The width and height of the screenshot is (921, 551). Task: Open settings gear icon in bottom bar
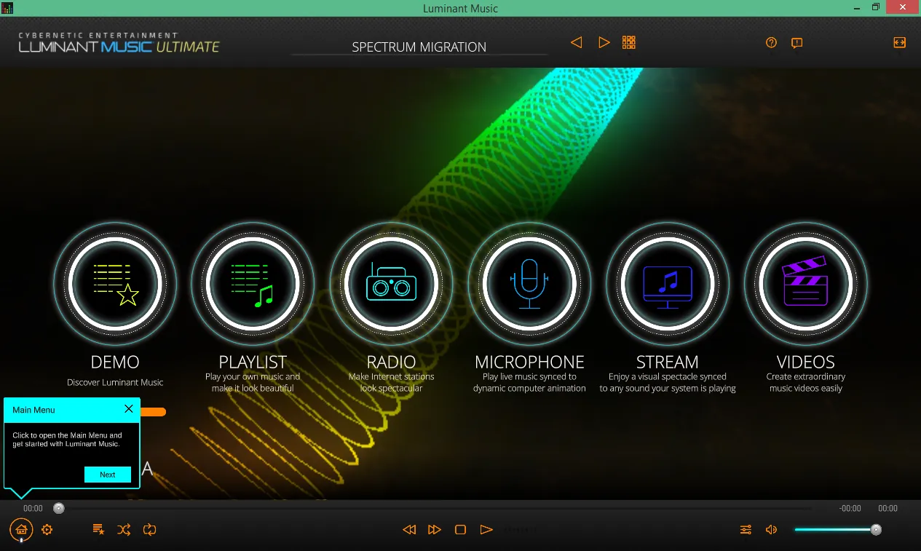pos(47,530)
